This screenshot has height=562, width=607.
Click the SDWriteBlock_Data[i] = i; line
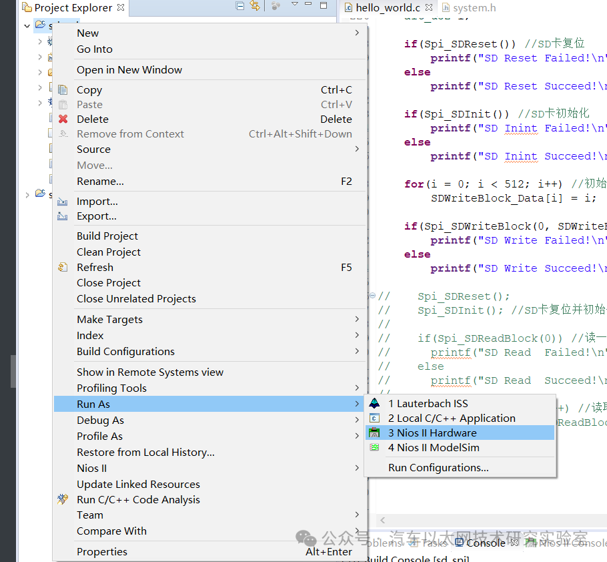pyautogui.click(x=514, y=198)
